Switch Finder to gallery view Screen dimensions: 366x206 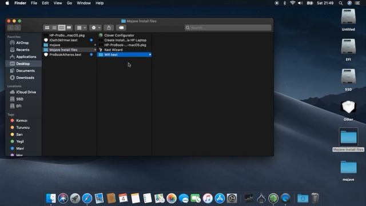click(x=69, y=27)
